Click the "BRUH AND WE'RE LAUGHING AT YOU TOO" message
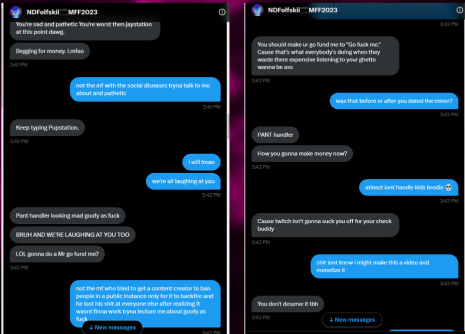This screenshot has width=465, height=334. [x=73, y=235]
